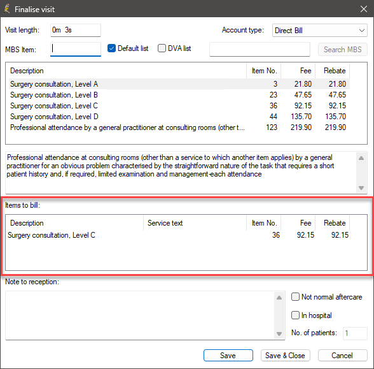This screenshot has width=374, height=369.
Task: Click description box scroll down arrow
Action: (361, 188)
